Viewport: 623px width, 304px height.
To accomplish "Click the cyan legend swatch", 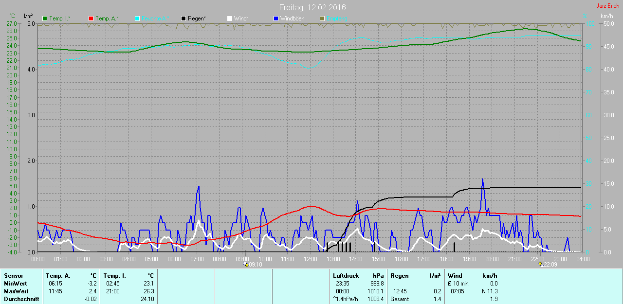I will click(x=137, y=18).
